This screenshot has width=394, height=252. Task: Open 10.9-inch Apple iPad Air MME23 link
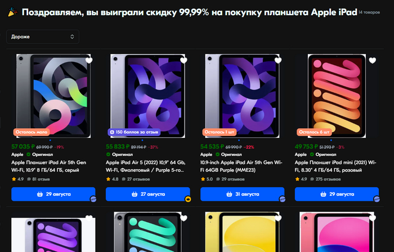pyautogui.click(x=241, y=166)
